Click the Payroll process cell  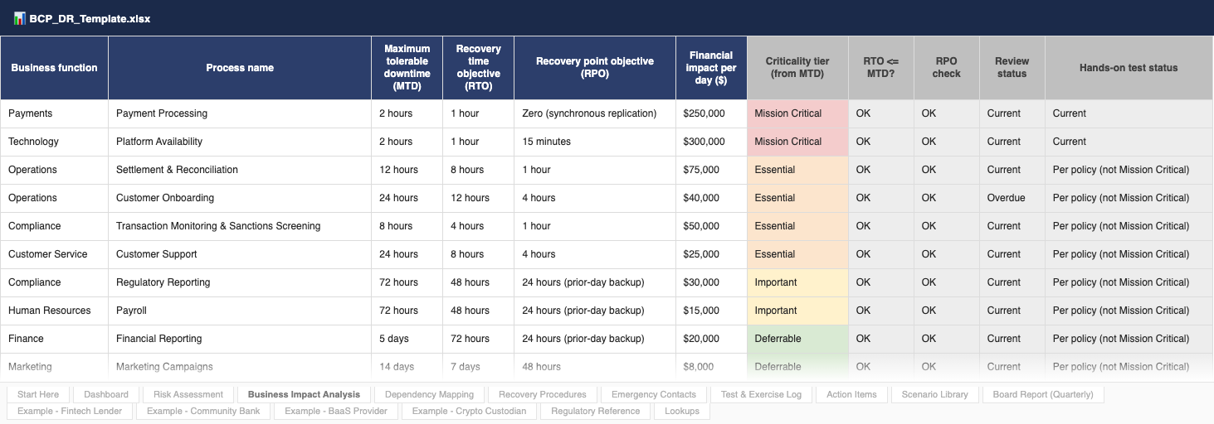(x=240, y=311)
